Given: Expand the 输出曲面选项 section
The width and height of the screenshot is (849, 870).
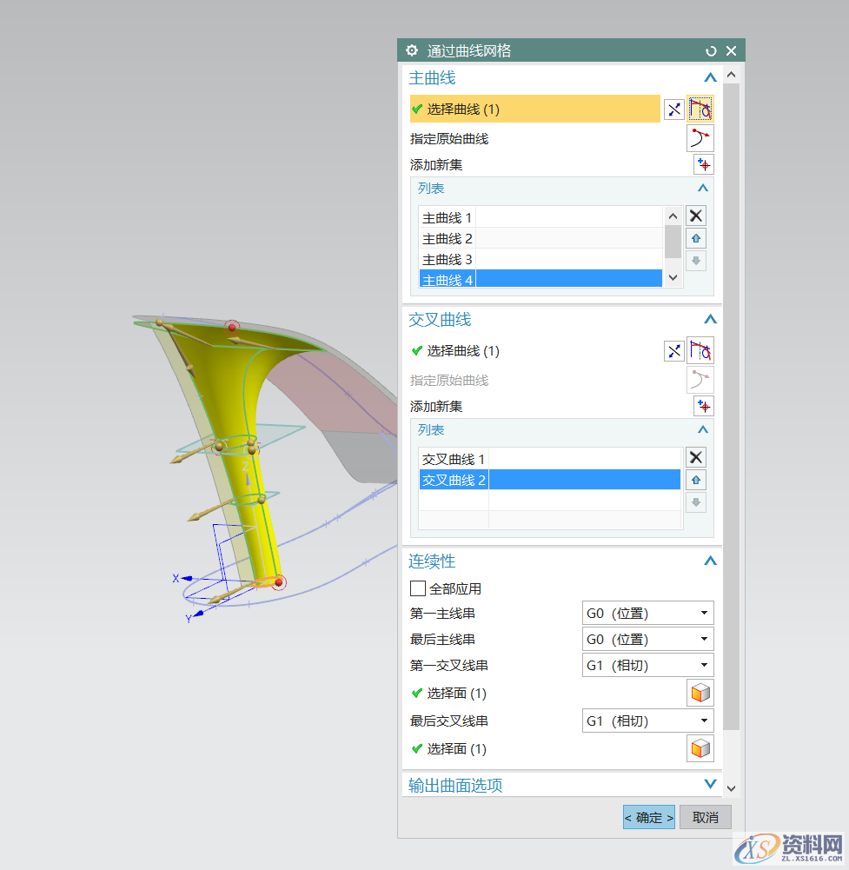Looking at the screenshot, I should click(x=710, y=785).
